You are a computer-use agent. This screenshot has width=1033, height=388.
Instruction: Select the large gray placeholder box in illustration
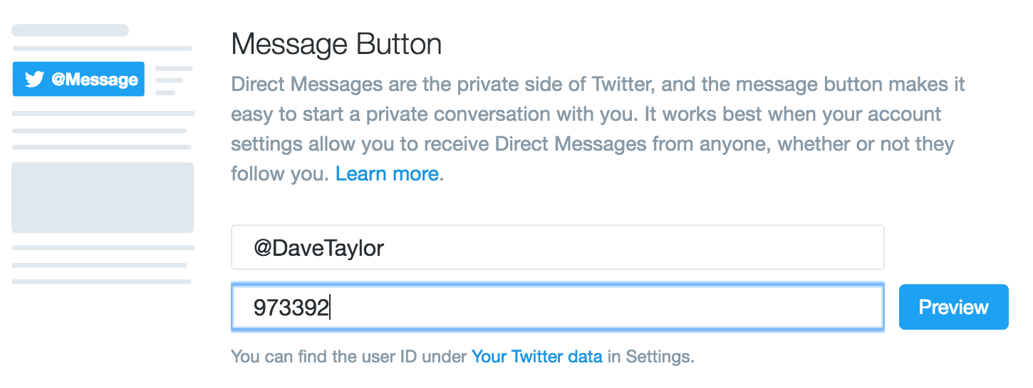[x=103, y=198]
